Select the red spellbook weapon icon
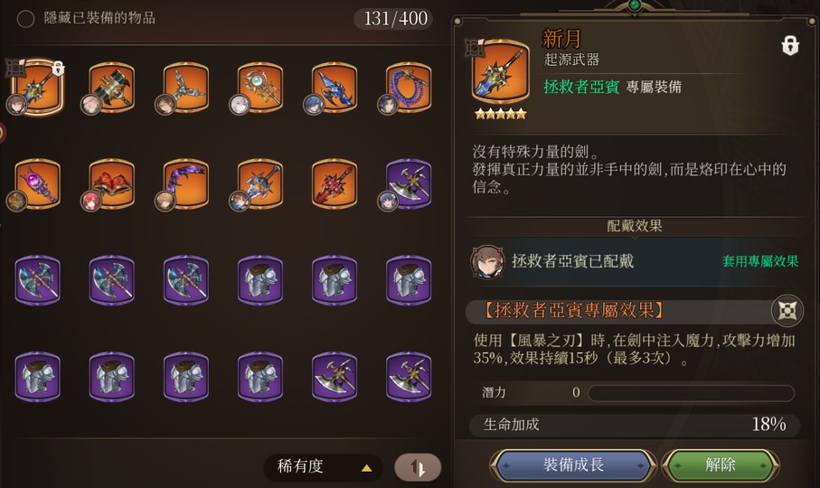Viewport: 820px width, 488px height. (x=112, y=184)
